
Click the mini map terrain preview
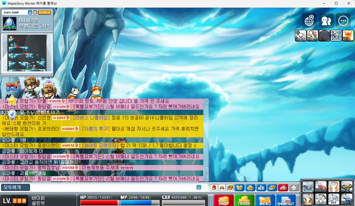[27, 53]
